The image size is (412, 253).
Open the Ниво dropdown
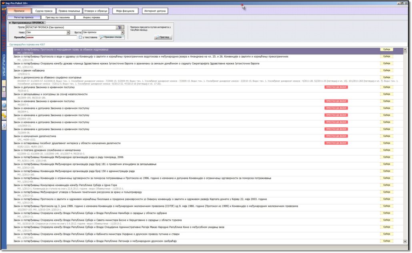[68, 32]
